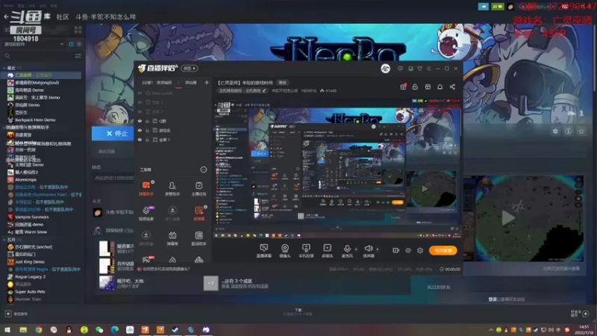597x336 pixels.
Task: Click the 修改 edit title button
Action: [x=283, y=83]
